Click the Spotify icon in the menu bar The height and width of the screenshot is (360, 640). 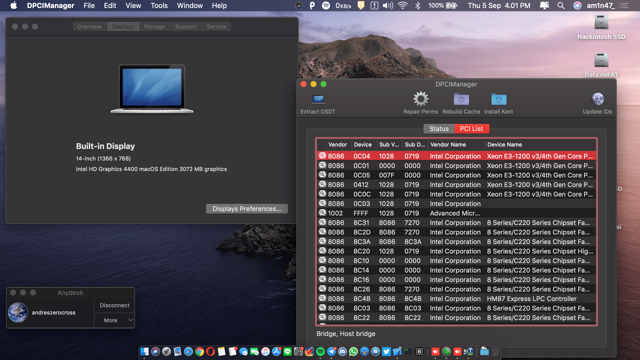[326, 5]
